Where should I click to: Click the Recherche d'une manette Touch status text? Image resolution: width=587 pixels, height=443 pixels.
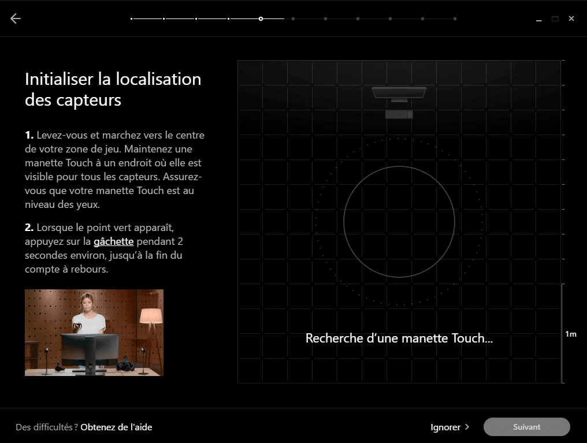(x=399, y=338)
